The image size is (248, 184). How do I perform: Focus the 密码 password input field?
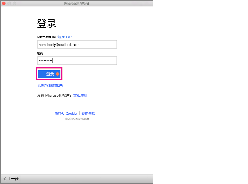tap(77, 61)
